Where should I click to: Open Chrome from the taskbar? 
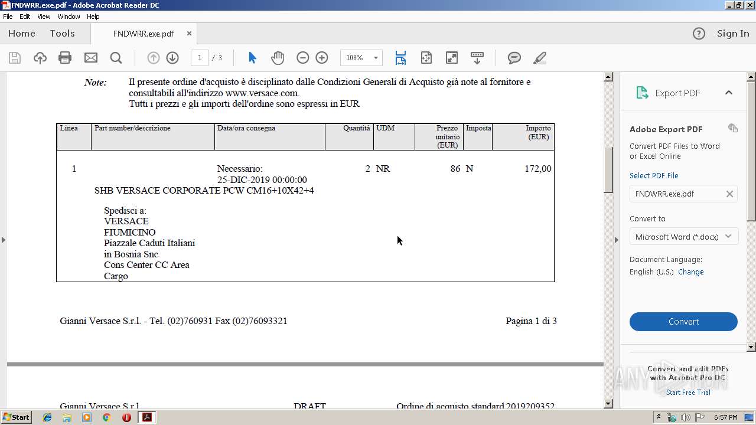tap(106, 417)
